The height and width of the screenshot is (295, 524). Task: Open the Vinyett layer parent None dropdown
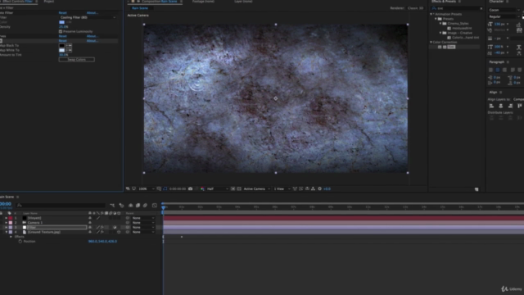pos(143,218)
